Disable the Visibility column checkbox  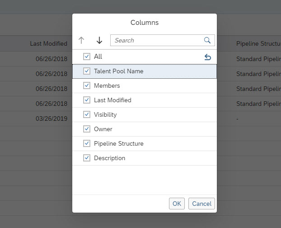click(87, 114)
